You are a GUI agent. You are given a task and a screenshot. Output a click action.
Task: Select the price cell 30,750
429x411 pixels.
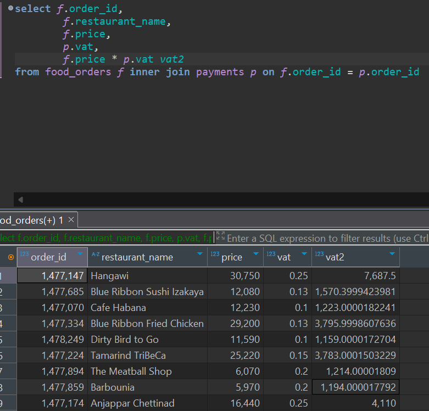click(x=235, y=275)
